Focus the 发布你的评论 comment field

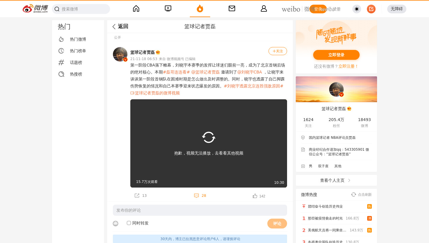click(200, 210)
